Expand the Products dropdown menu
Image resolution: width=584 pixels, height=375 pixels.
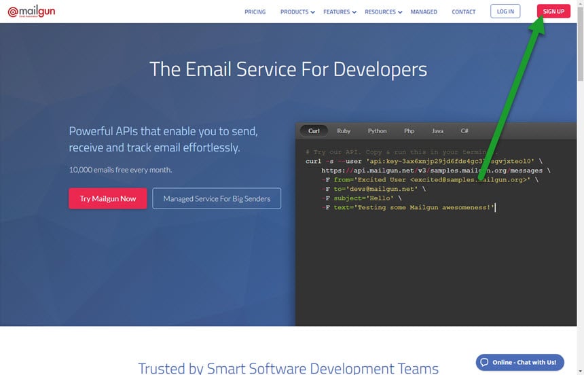coord(297,12)
